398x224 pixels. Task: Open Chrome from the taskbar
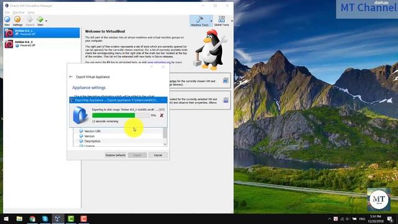tap(32, 218)
